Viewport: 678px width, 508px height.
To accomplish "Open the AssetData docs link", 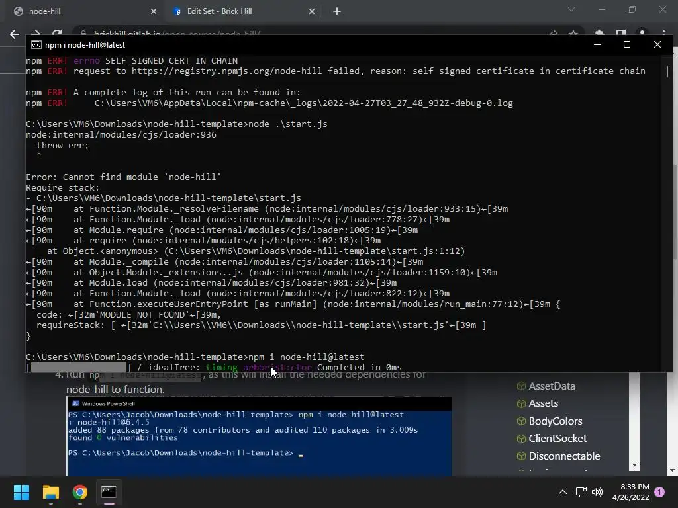I will click(552, 386).
